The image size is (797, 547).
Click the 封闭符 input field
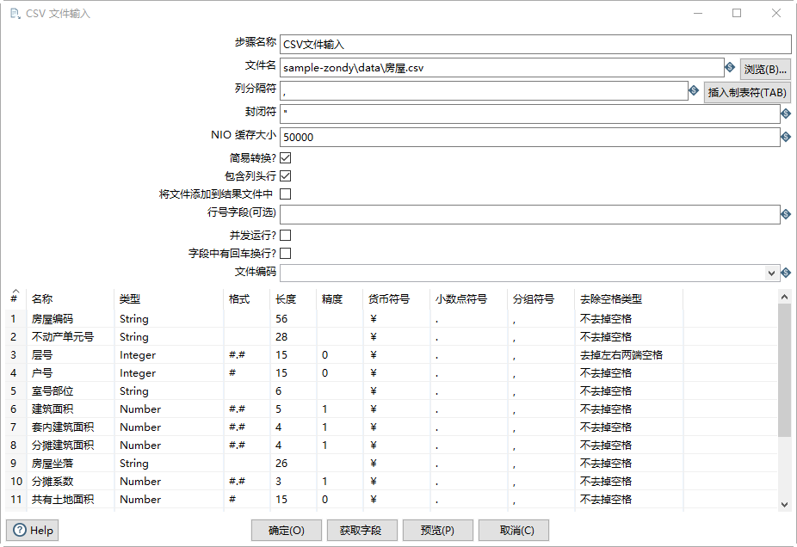pos(529,114)
